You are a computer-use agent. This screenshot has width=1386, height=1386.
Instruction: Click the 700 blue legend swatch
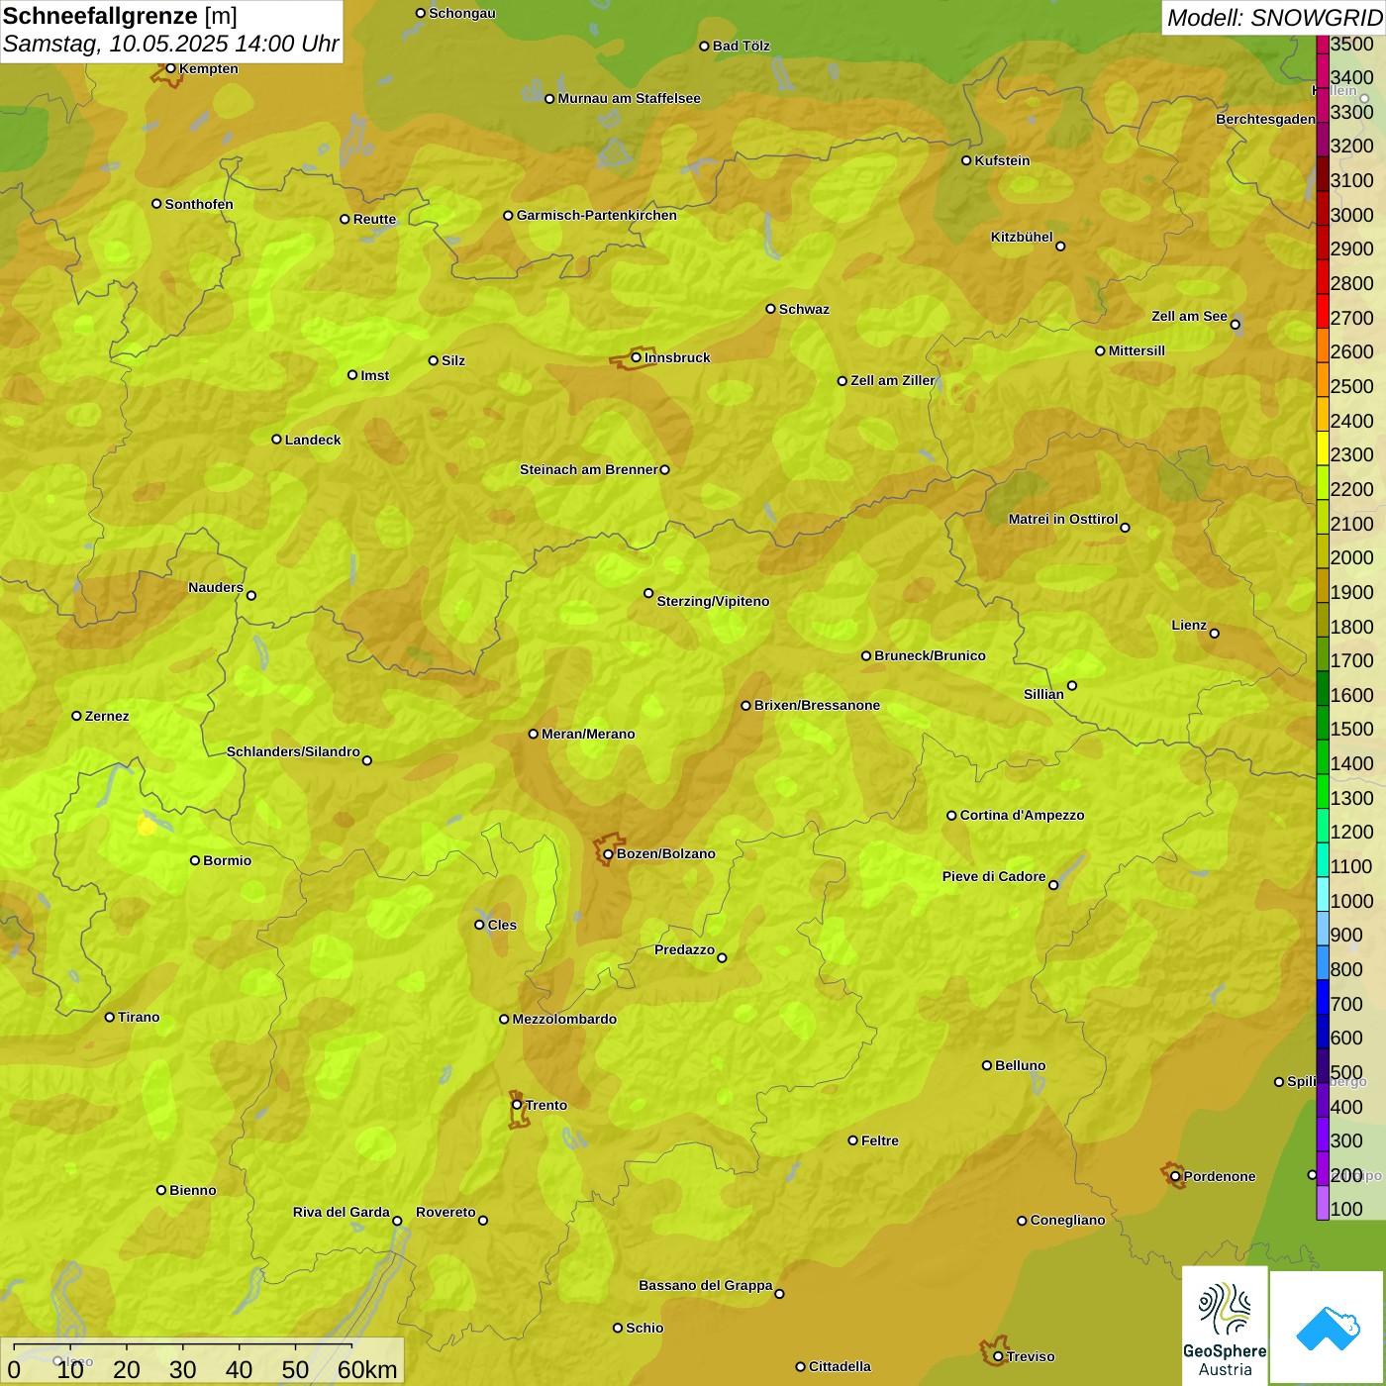coord(1322,997)
